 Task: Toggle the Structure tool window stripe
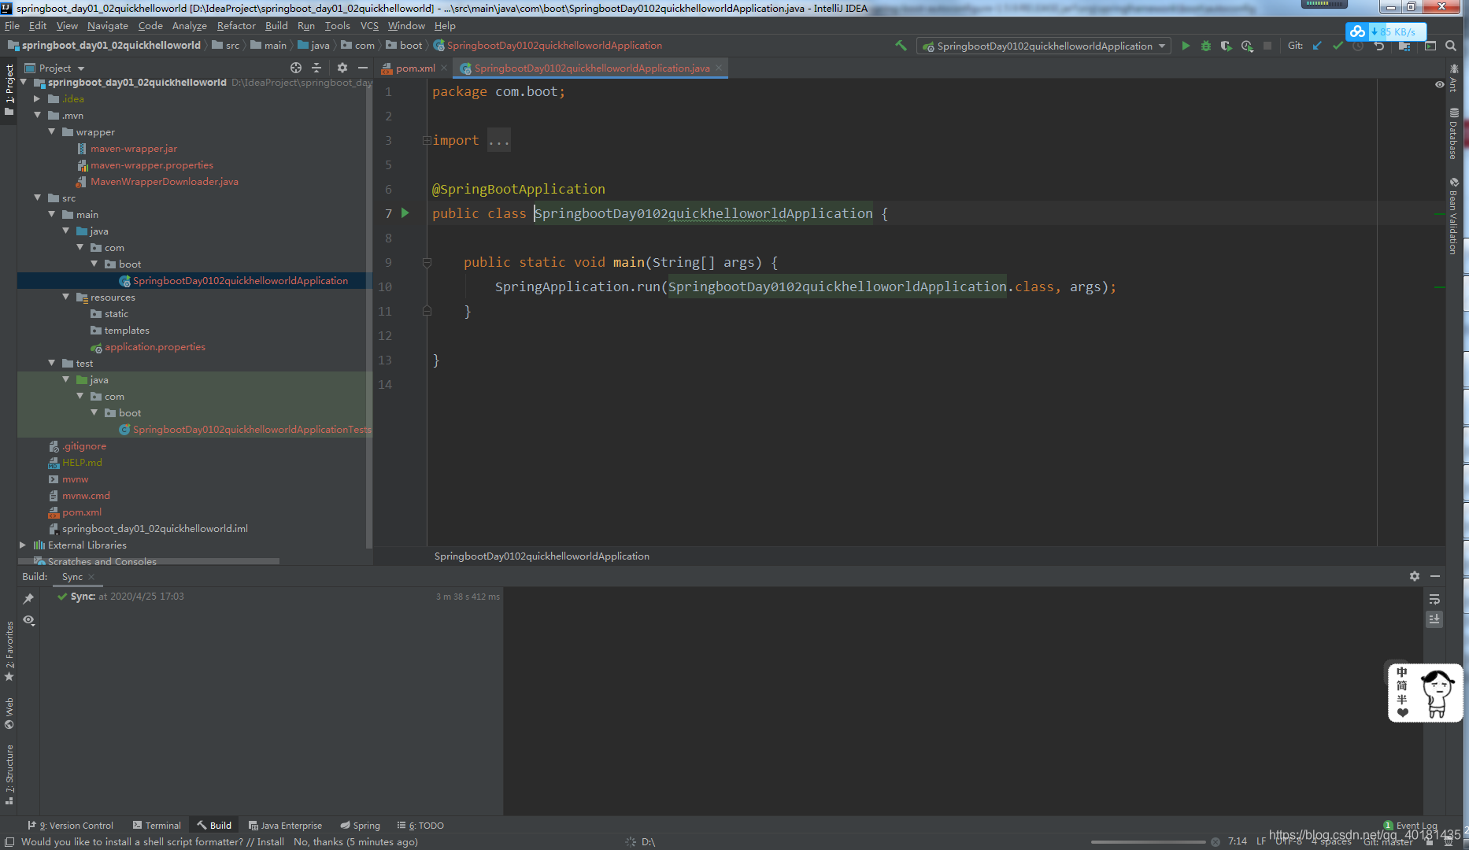click(9, 774)
